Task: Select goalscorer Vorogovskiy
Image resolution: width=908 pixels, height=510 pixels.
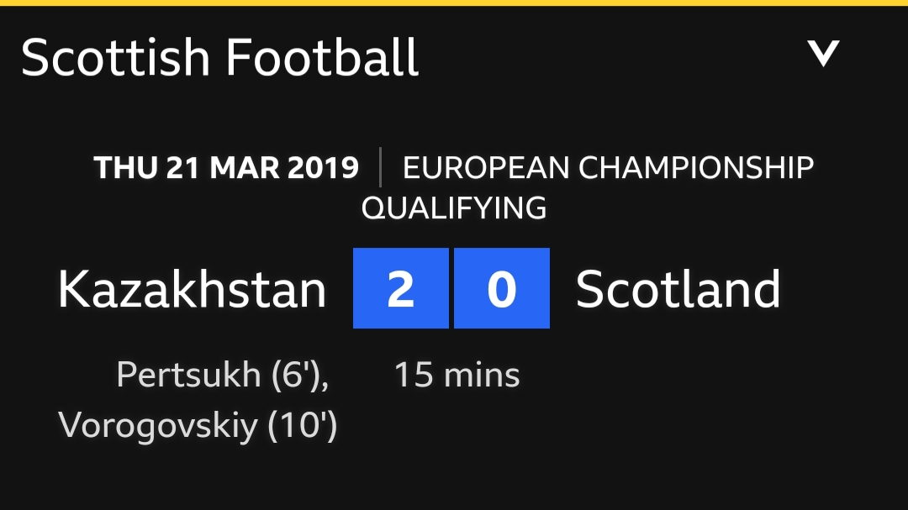Action: (x=158, y=427)
